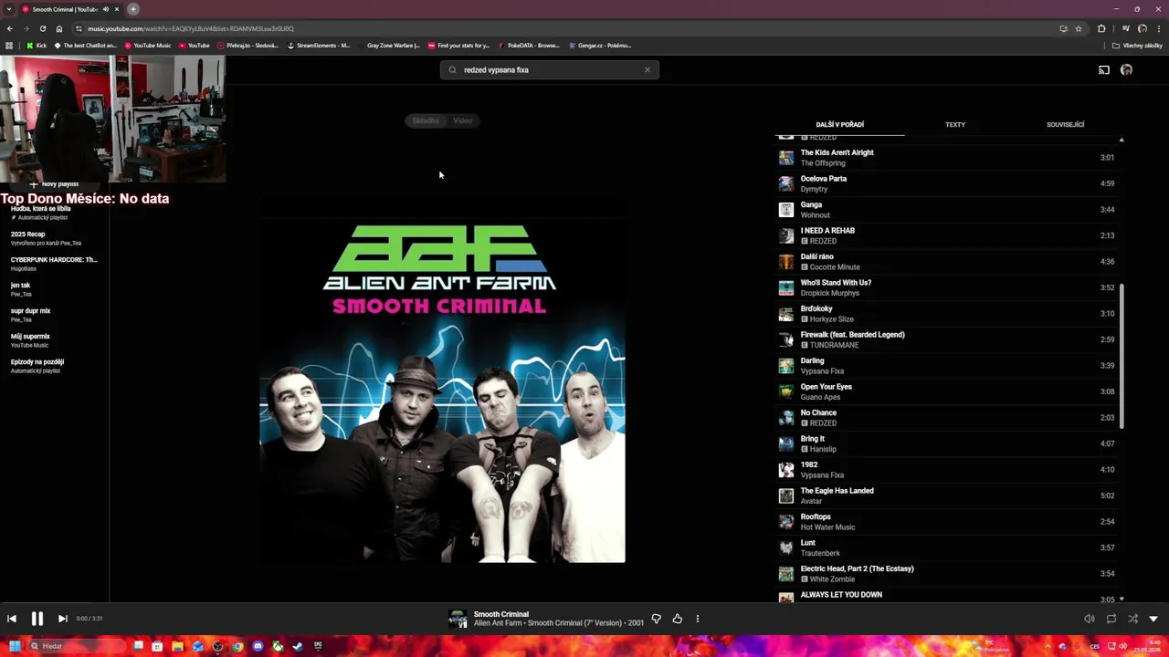Screen dimensions: 1169x657
Task: Click the taskbar Hledat search box
Action: point(75,646)
